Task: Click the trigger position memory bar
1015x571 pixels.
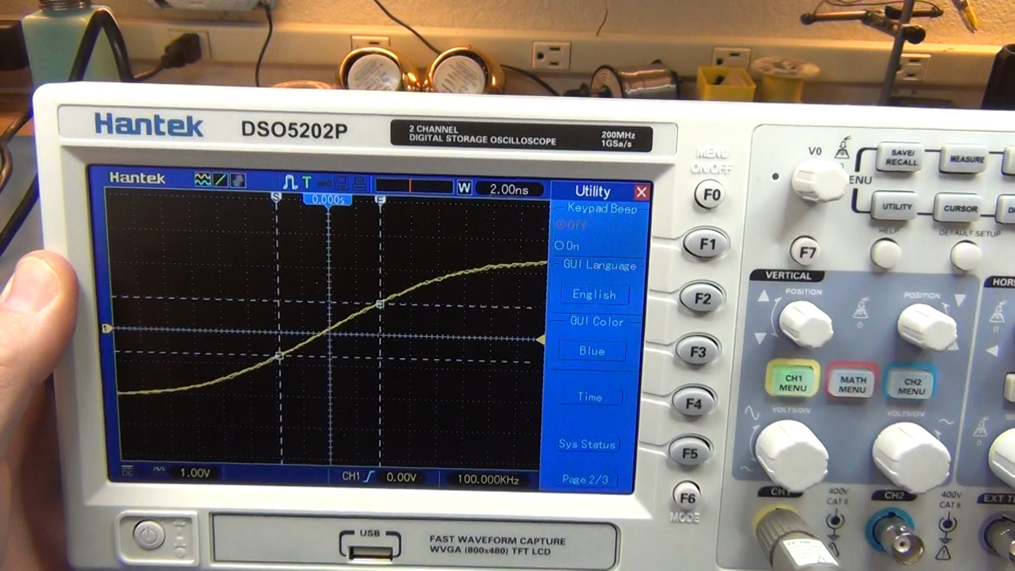Action: point(413,186)
